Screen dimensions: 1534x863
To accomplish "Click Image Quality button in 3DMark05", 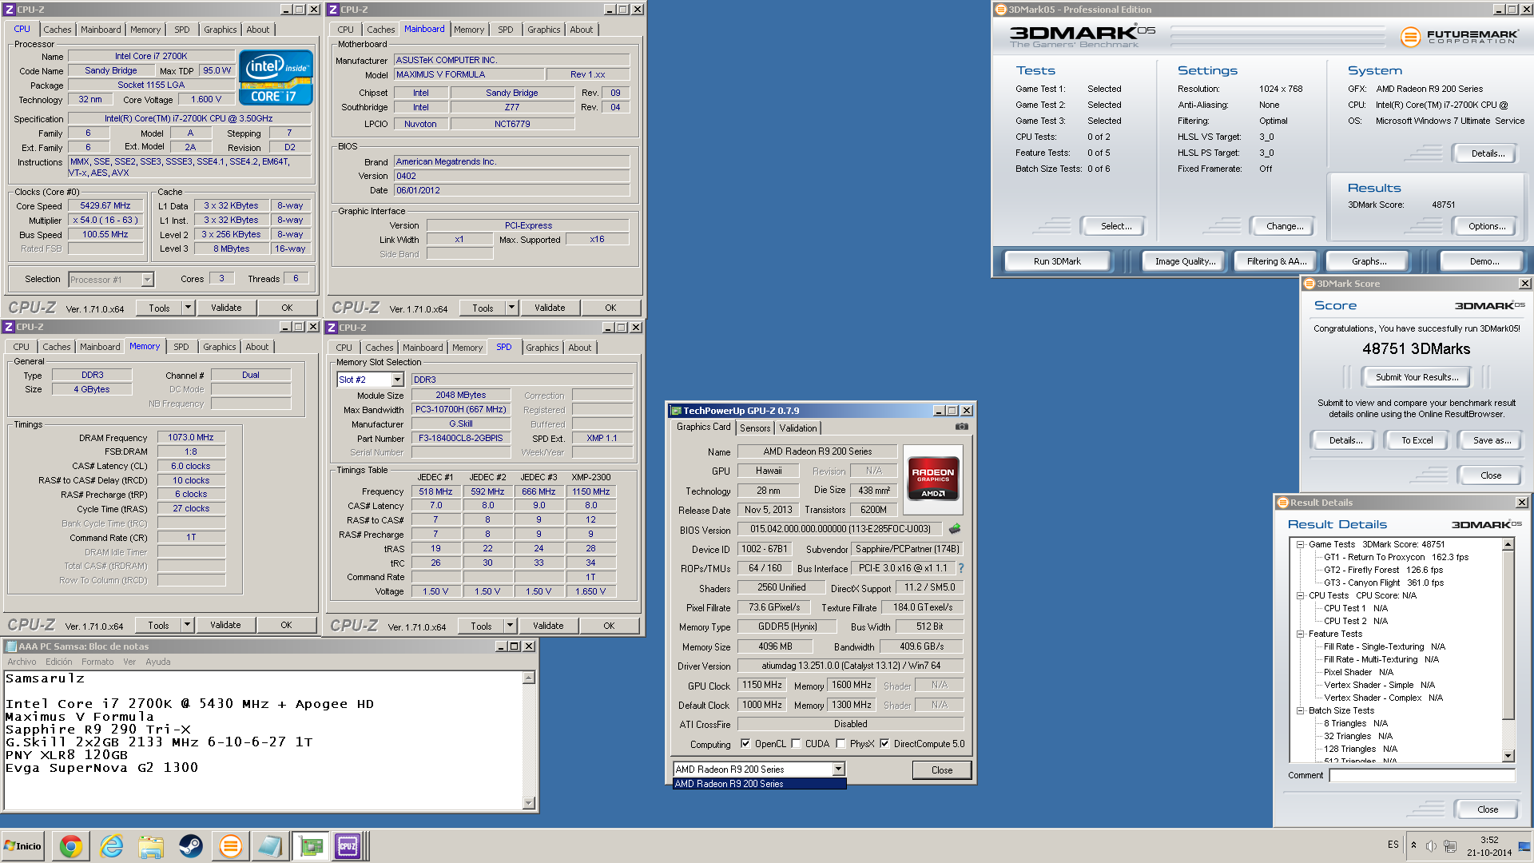I will (1185, 261).
